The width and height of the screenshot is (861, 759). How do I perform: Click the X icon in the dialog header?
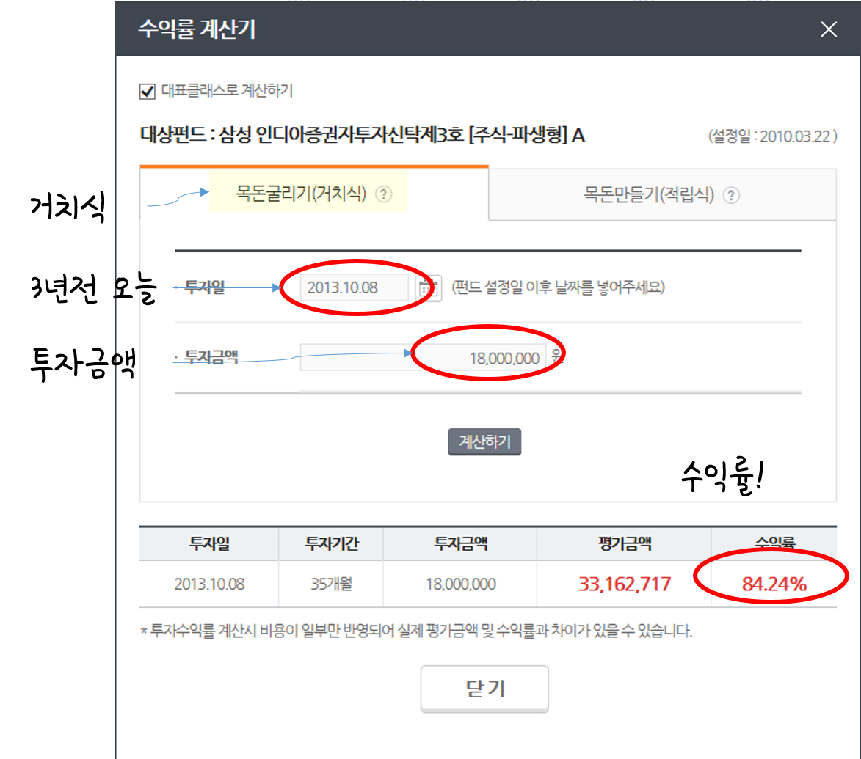828,29
